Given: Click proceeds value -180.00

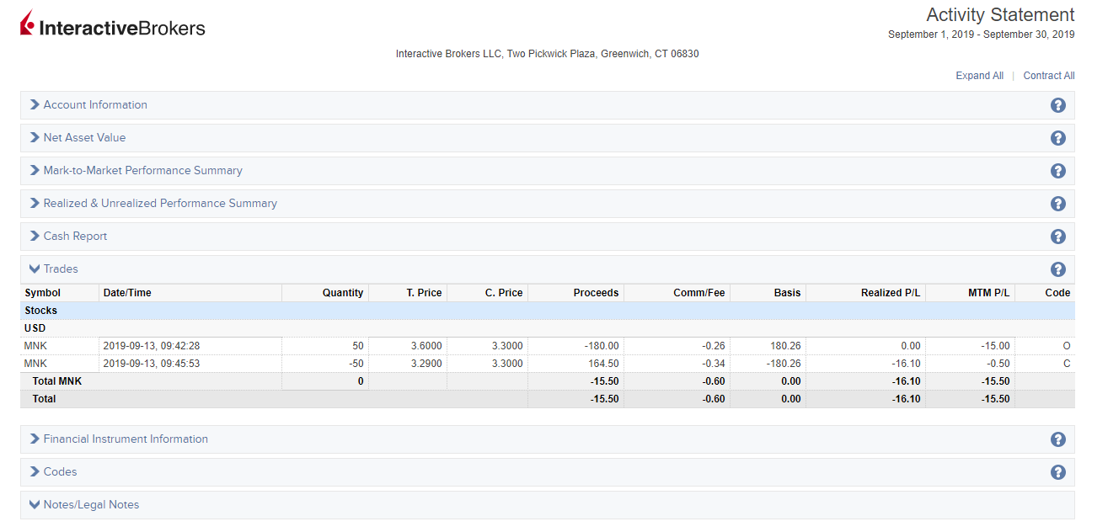Looking at the screenshot, I should pyautogui.click(x=602, y=346).
